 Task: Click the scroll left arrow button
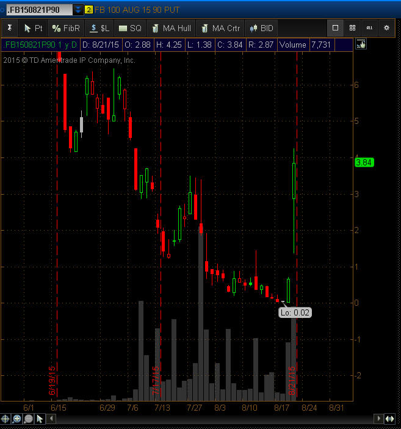coord(51,419)
